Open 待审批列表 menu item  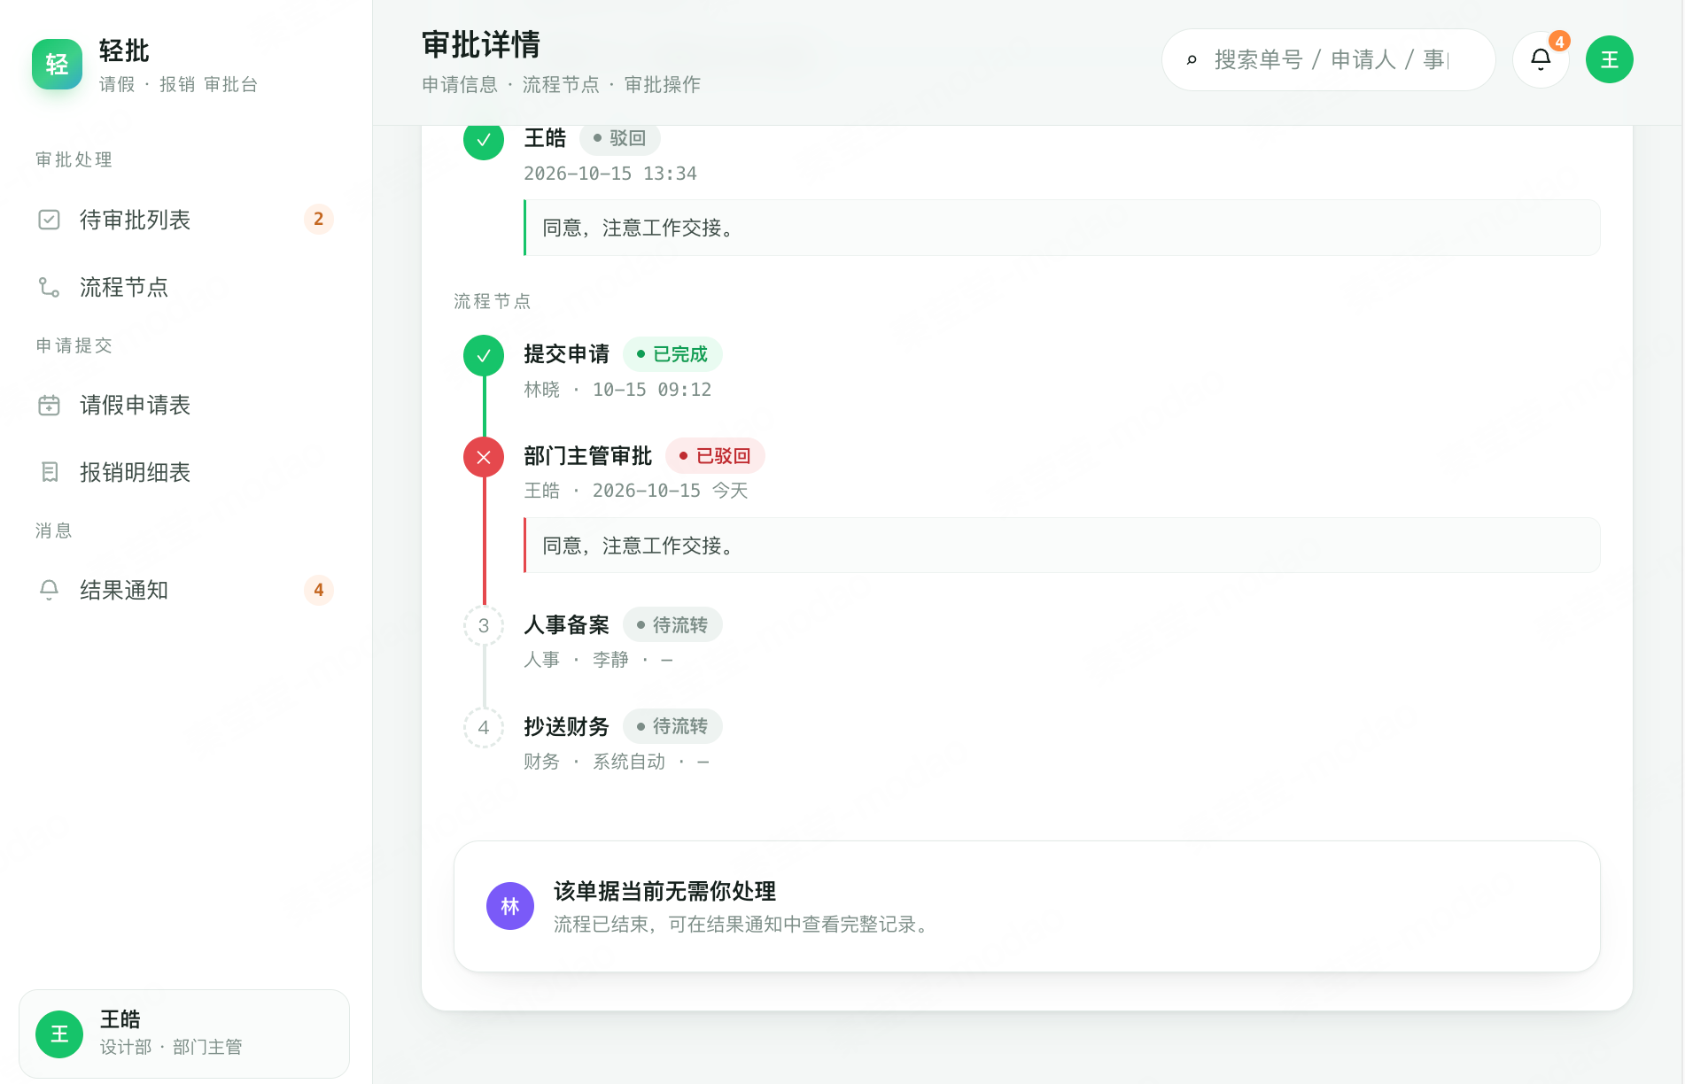point(184,220)
